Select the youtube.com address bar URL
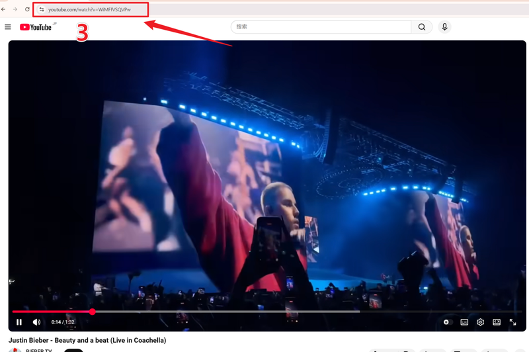The width and height of the screenshot is (529, 352). [89, 9]
